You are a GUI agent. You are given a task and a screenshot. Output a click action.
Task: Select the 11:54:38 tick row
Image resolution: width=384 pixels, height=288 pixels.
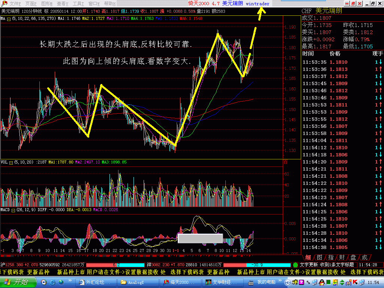(x=342, y=247)
